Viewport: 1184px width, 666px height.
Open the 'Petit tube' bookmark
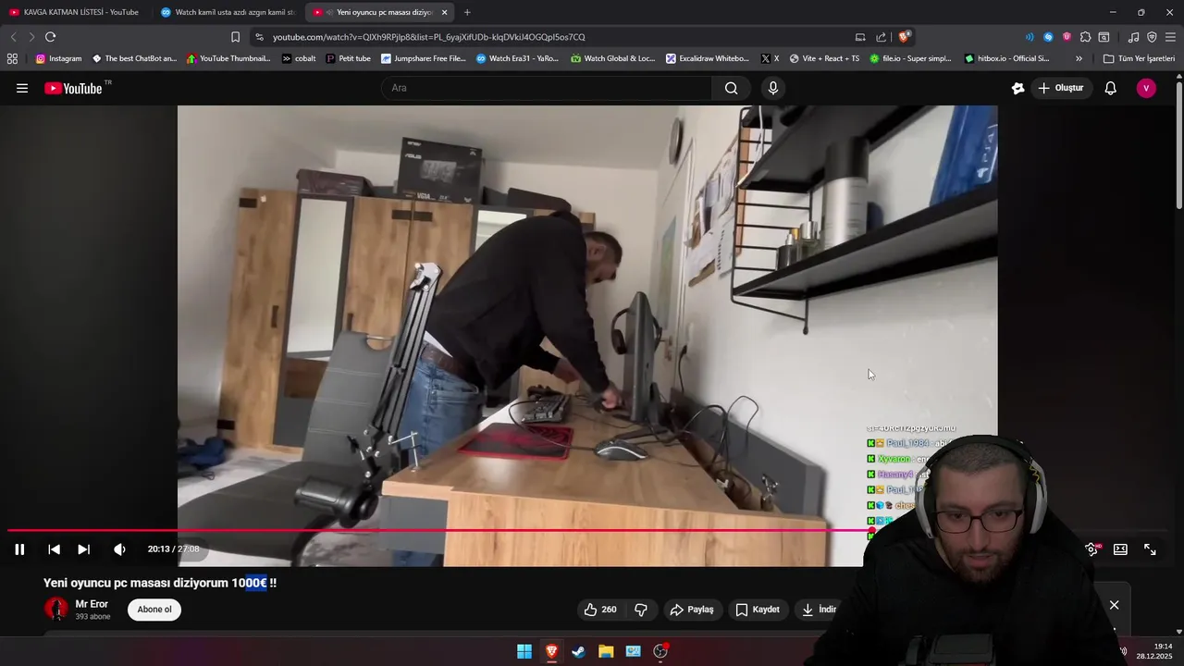click(x=349, y=58)
